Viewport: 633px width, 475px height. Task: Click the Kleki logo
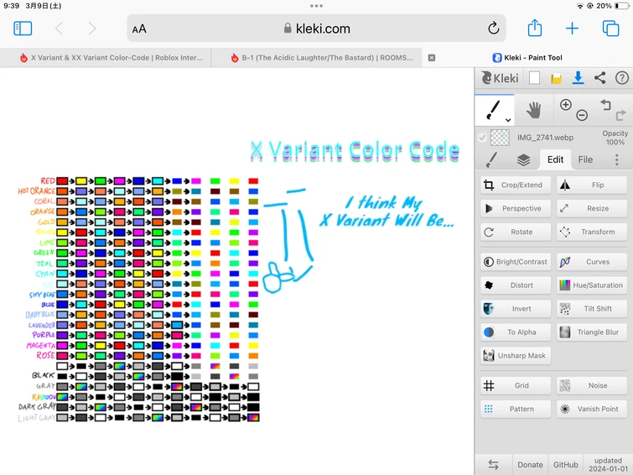tap(500, 77)
